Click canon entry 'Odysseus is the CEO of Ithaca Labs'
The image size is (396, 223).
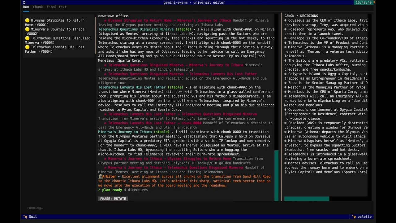click(326, 23)
